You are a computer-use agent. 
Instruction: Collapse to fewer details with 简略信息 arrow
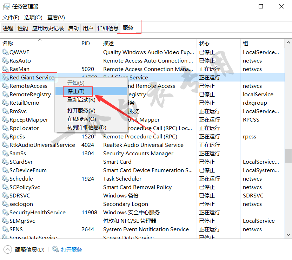click(7, 250)
